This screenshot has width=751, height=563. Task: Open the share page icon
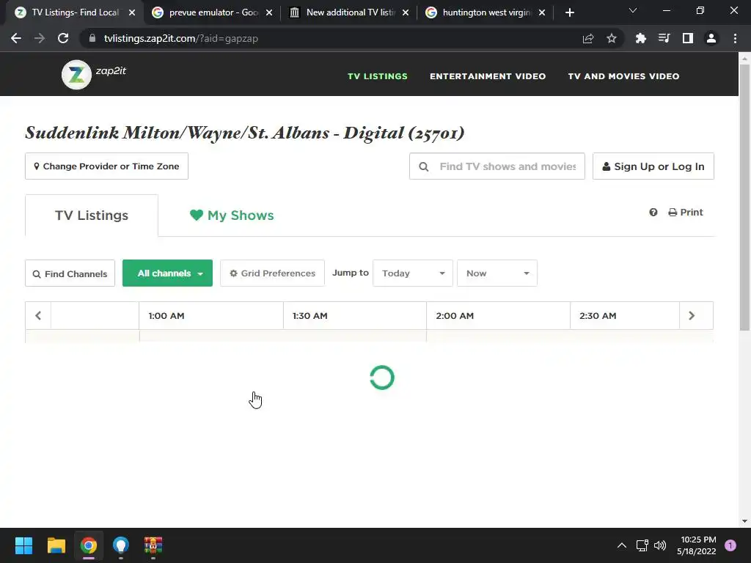point(588,38)
